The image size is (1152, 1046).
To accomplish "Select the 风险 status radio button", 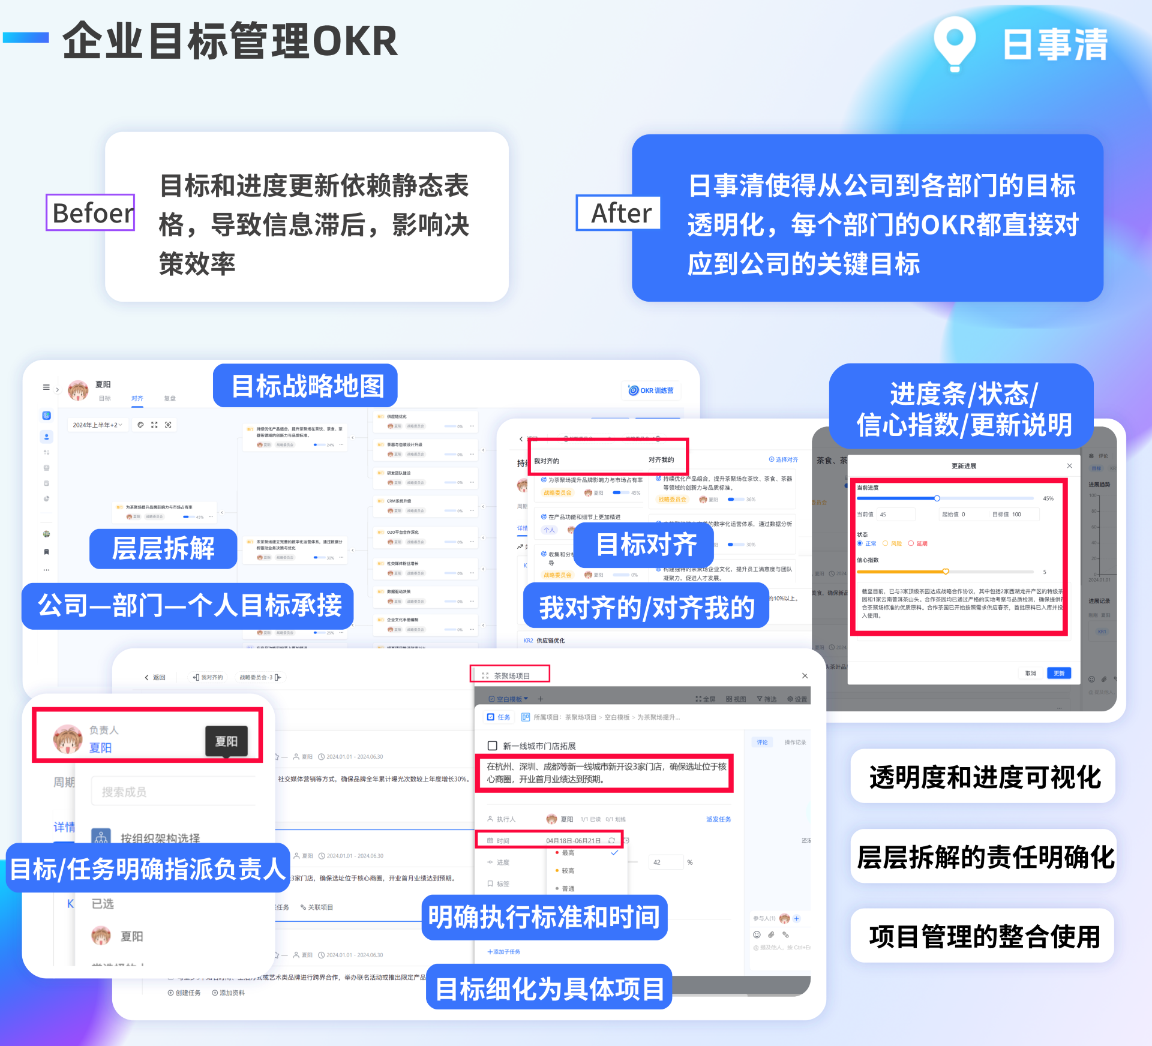I will pos(885,543).
